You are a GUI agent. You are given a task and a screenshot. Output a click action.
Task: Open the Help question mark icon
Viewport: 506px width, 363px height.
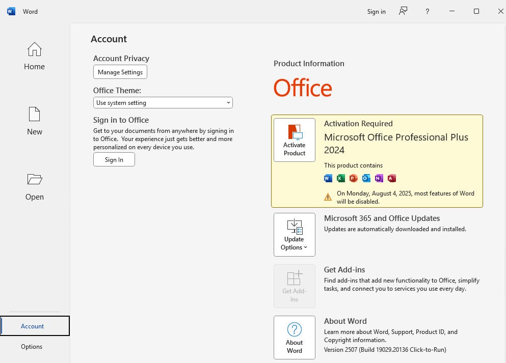click(427, 12)
